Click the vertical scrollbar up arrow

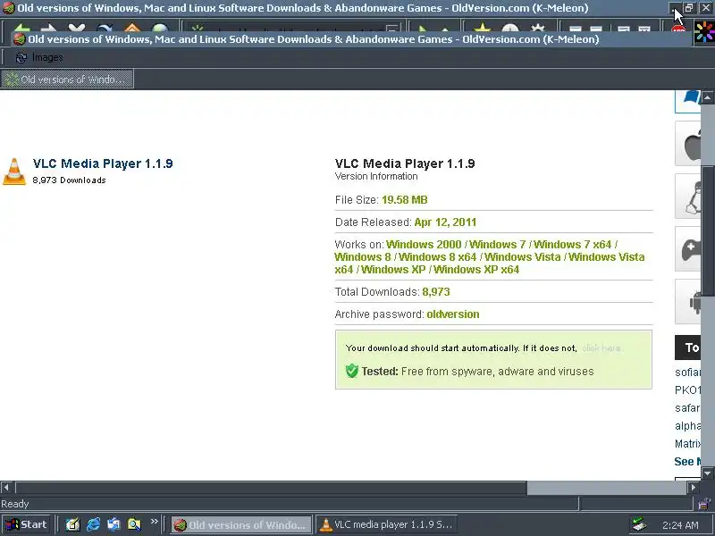[x=708, y=96]
